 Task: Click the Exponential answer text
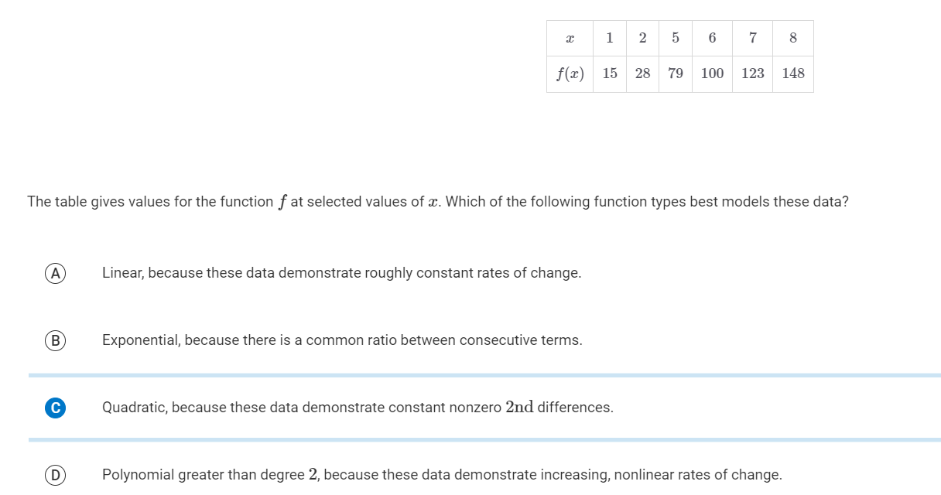pyautogui.click(x=343, y=340)
